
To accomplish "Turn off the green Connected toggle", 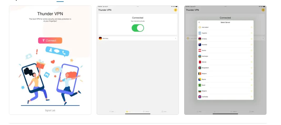I will 138,28.
